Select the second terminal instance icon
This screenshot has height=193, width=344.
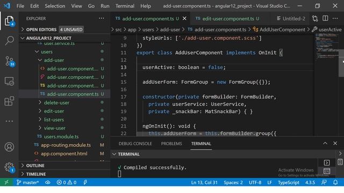coord(327,171)
